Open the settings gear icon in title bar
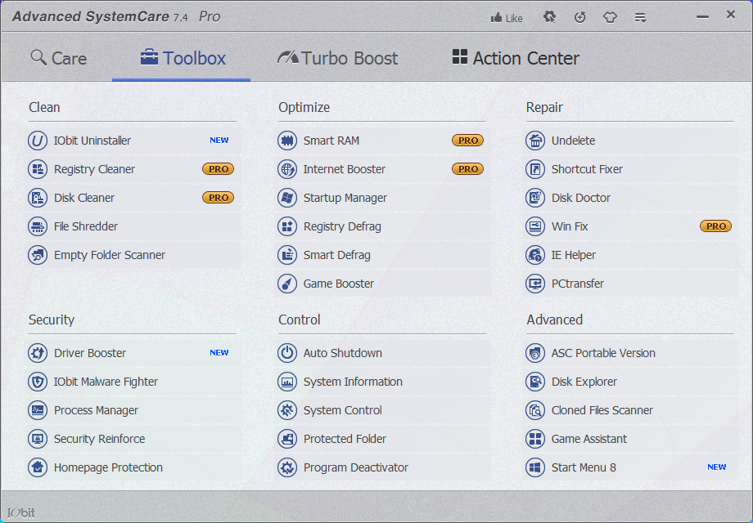Screen dimensions: 753x523 (550, 17)
